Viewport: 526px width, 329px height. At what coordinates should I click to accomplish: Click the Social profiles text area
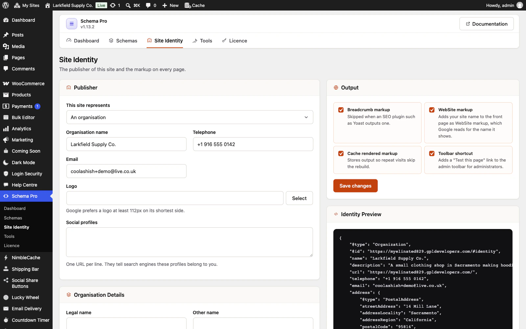point(190,242)
